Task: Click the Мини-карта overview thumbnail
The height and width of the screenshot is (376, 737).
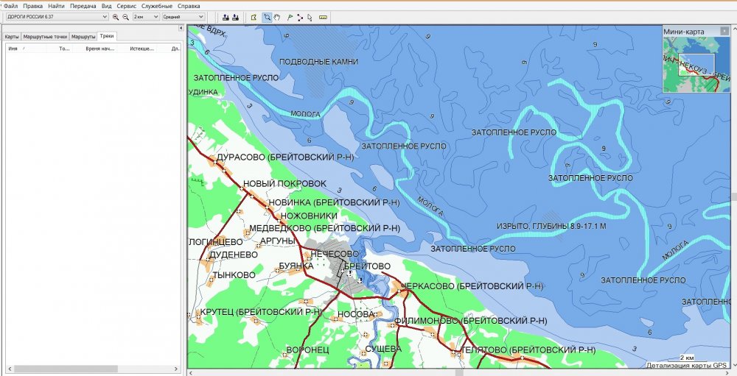Action: [x=690, y=65]
